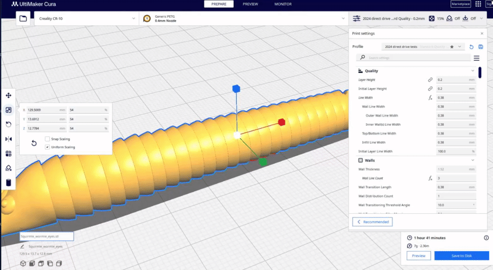Enable Snap Scaling checkbox
The height and width of the screenshot is (270, 493).
tap(47, 139)
